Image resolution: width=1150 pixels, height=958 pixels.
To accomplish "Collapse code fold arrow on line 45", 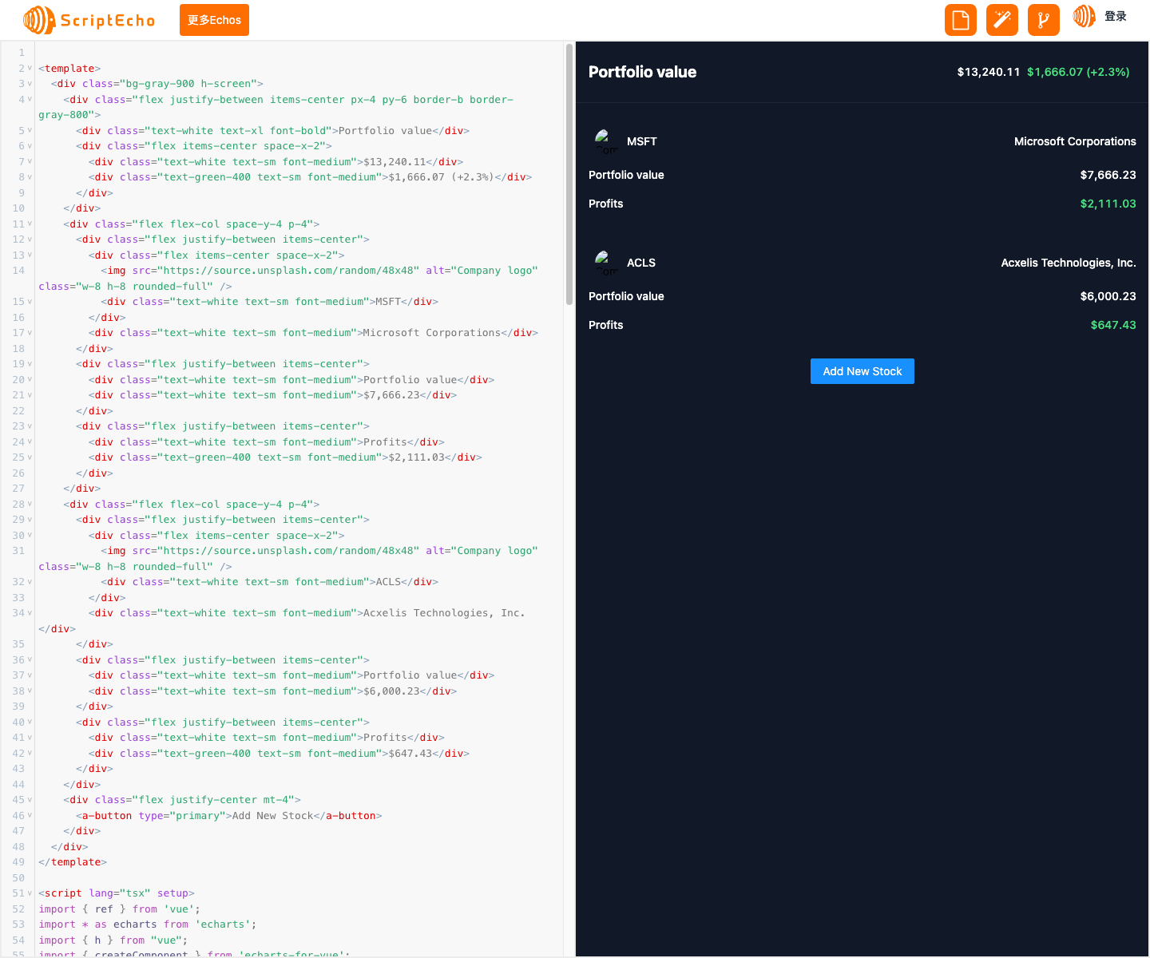I will pyautogui.click(x=30, y=800).
